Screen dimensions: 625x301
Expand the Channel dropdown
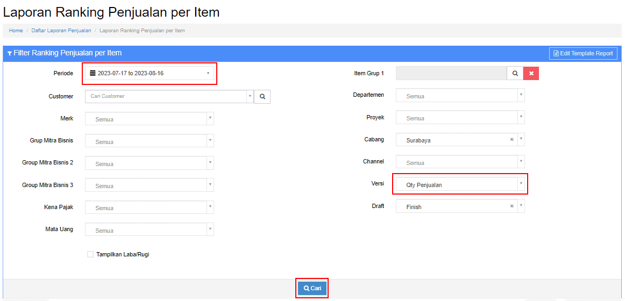click(460, 162)
